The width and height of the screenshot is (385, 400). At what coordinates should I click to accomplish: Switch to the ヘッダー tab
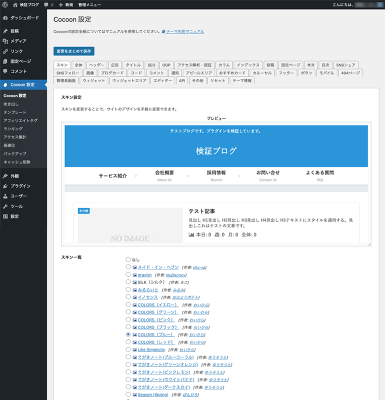[96, 65]
